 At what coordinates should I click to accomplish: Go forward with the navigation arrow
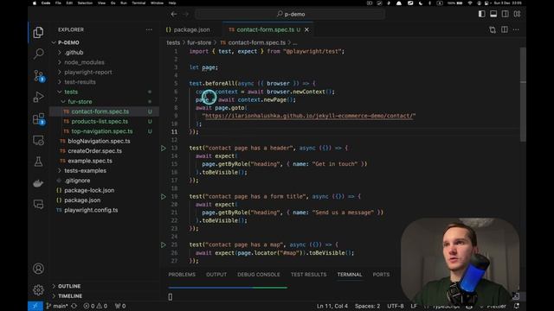click(186, 14)
